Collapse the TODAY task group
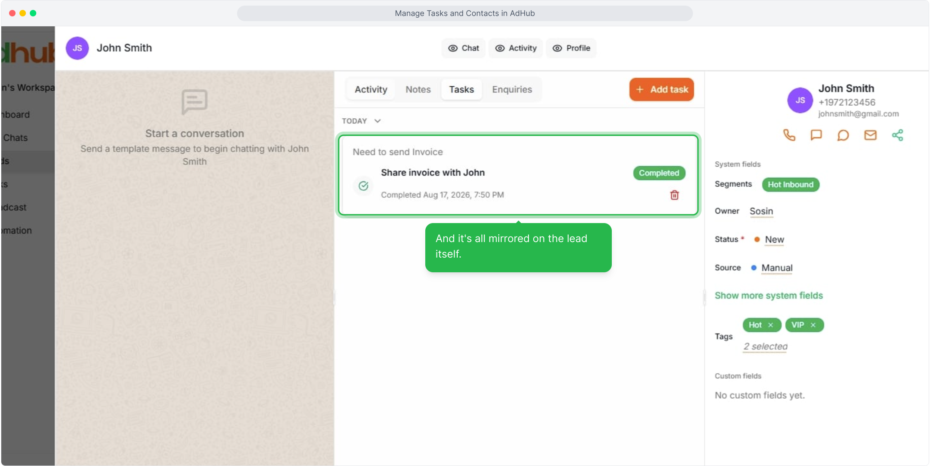 [x=361, y=121]
